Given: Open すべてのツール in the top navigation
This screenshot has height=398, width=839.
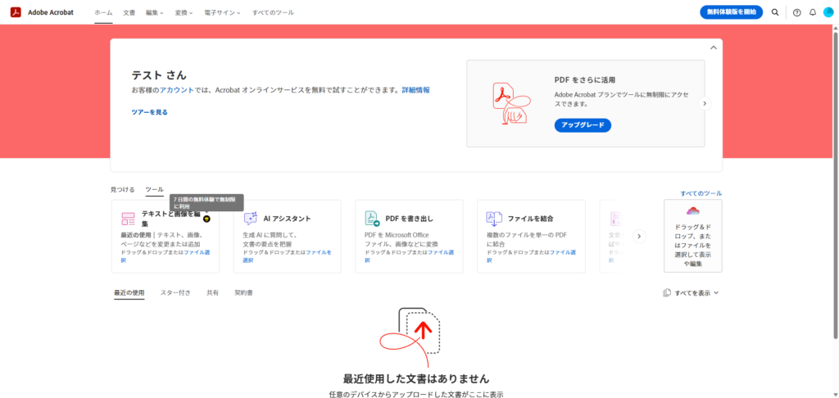Looking at the screenshot, I should 273,12.
